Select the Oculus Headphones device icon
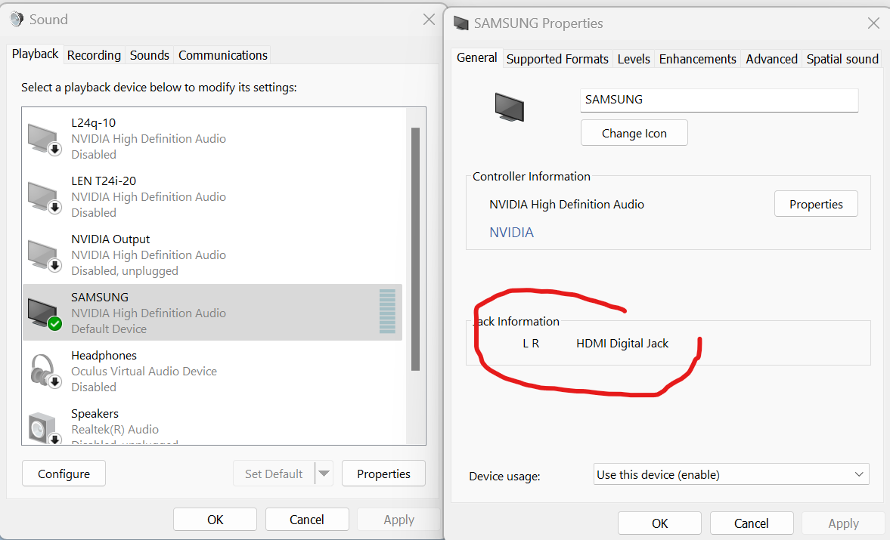890x540 pixels. [45, 371]
